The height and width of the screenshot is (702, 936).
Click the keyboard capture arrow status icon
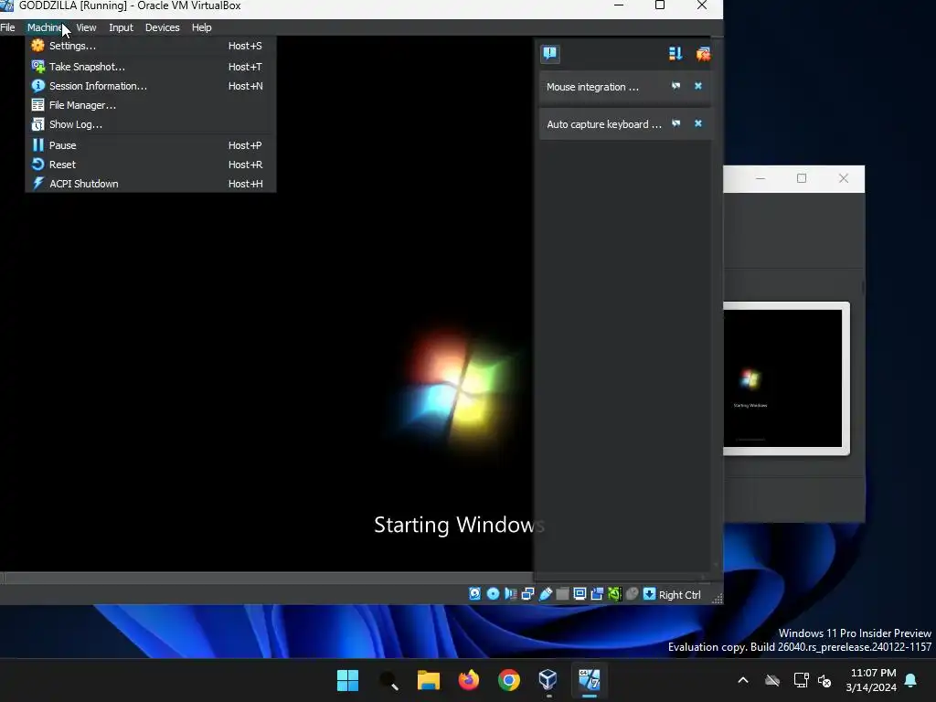(650, 594)
